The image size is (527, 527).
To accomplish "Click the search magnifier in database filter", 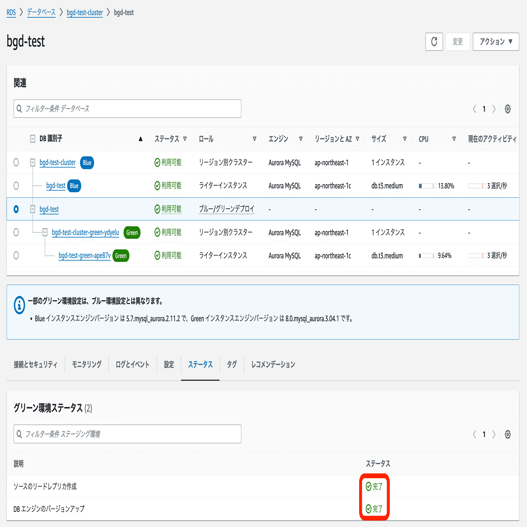I will click(x=20, y=108).
